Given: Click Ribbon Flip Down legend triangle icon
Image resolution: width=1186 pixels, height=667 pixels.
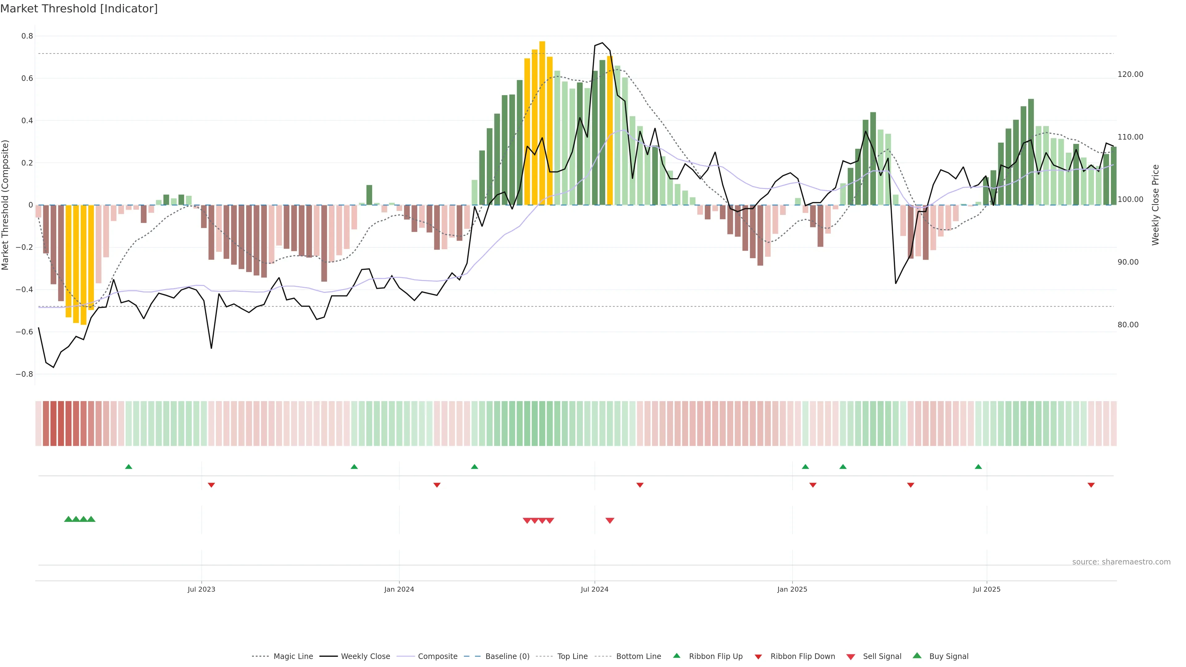Looking at the screenshot, I should click(x=758, y=657).
